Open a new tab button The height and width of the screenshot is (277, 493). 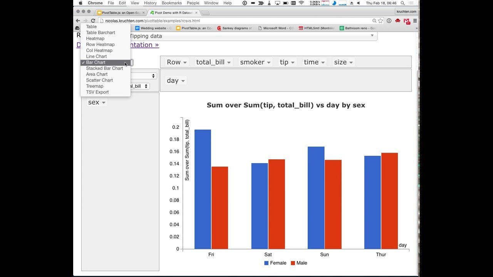pos(205,13)
